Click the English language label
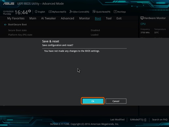This screenshot has height=127, width=169. click(x=42, y=12)
